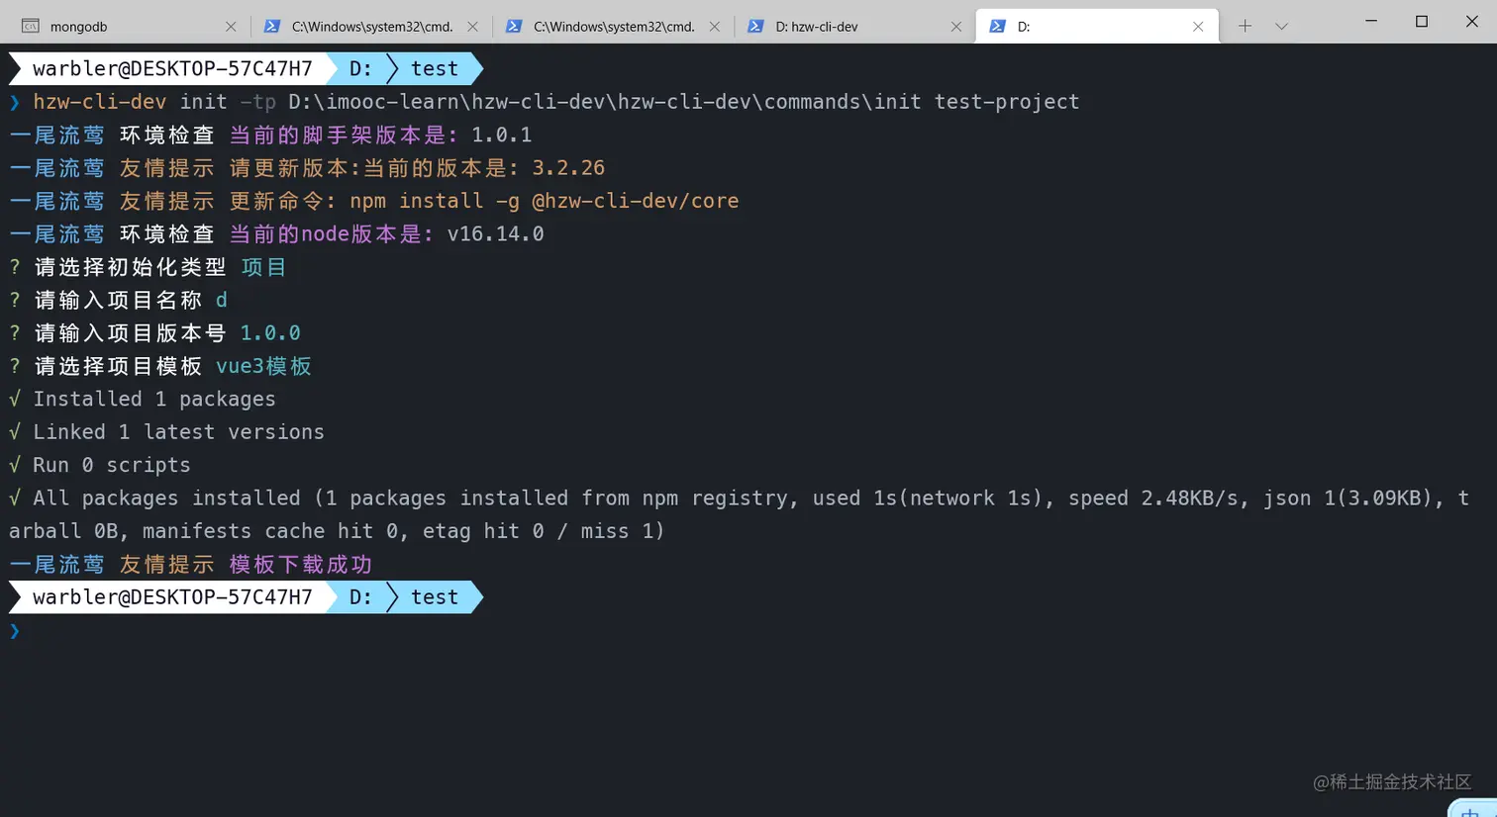
Task: Close the terminal window
Action: [x=1471, y=22]
